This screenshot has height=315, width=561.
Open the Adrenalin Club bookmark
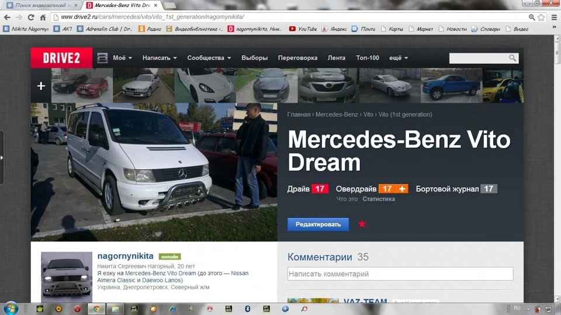tap(105, 29)
